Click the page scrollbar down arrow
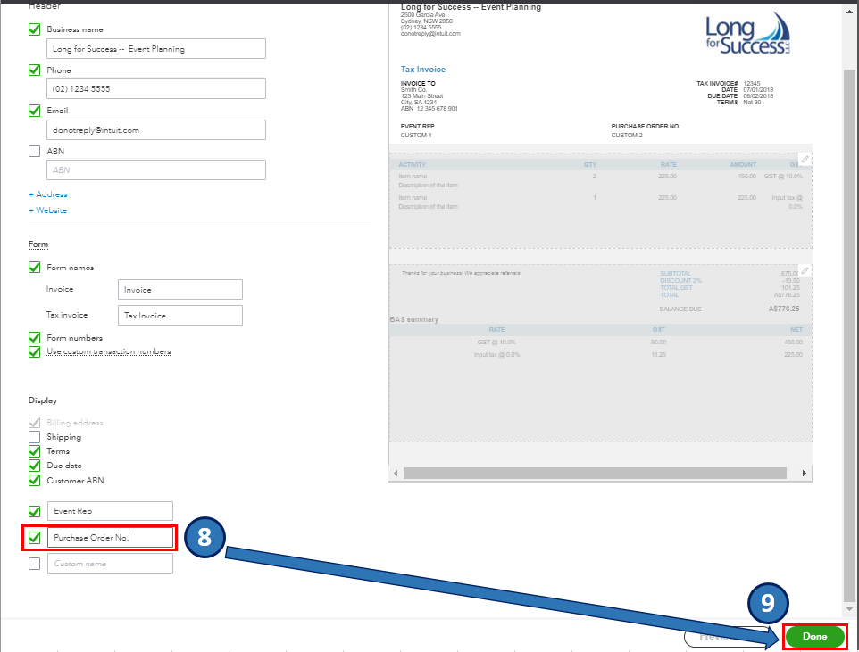859x652 pixels. point(850,609)
